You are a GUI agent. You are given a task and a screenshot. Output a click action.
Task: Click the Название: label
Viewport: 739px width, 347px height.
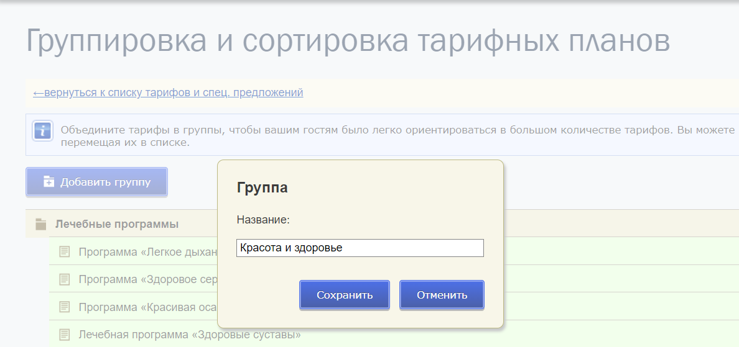(263, 220)
